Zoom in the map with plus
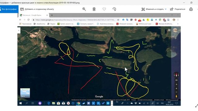The height and width of the screenshot is (111, 198). [x=176, y=88]
